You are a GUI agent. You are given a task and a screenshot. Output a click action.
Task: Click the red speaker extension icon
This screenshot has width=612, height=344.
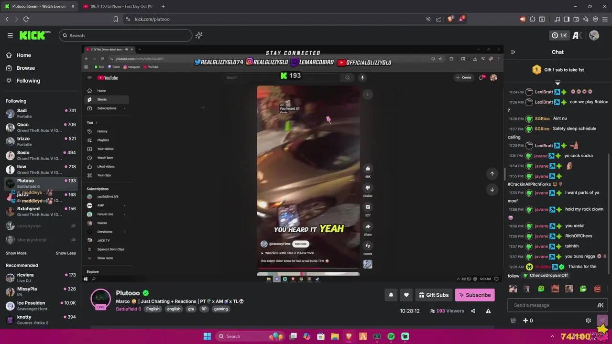point(523,19)
